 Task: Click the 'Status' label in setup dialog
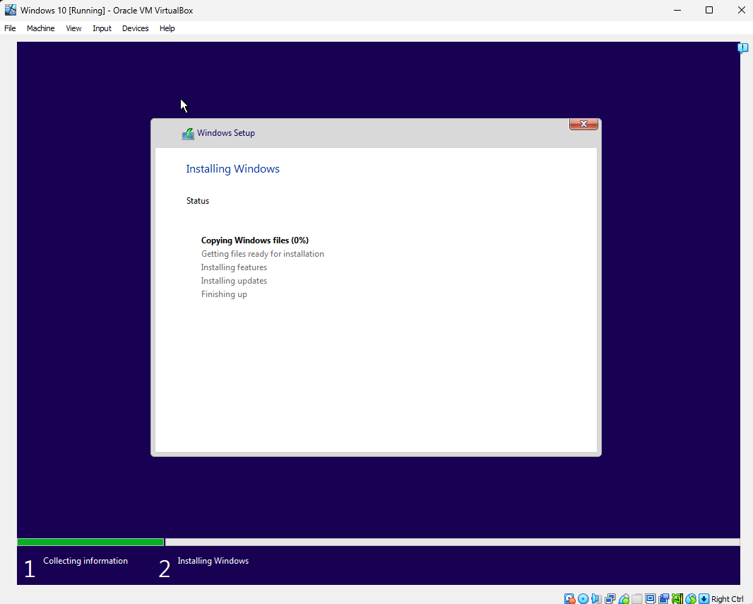click(197, 201)
